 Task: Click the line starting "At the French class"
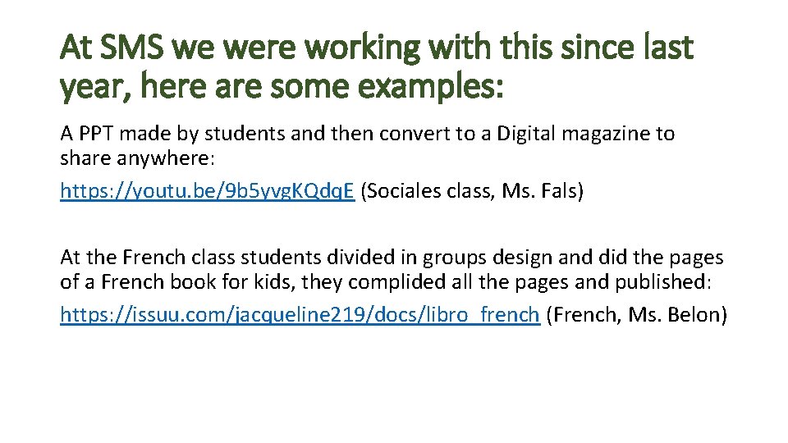point(392,258)
